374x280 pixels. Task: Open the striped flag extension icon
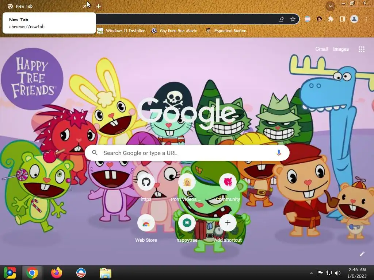coord(308,19)
